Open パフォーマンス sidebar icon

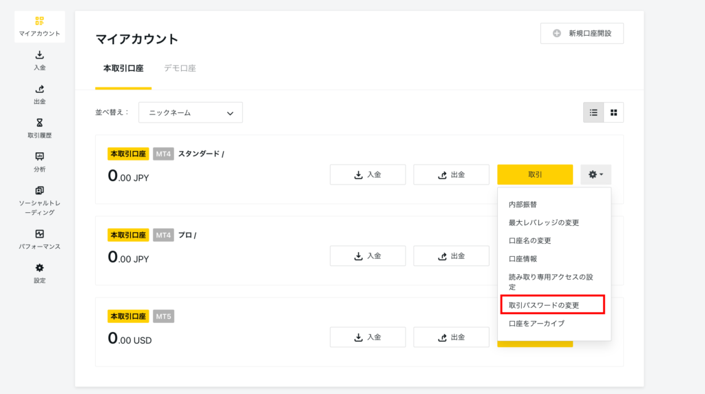[x=39, y=239]
